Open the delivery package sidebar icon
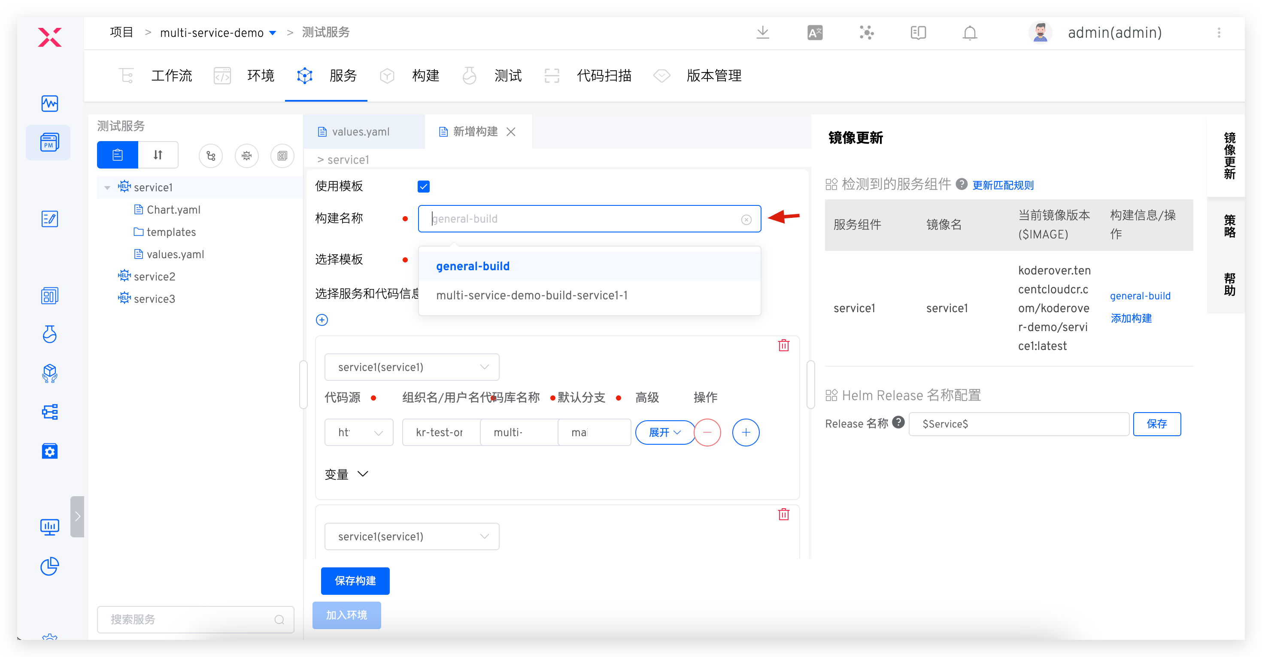This screenshot has height=657, width=1262. pyautogui.click(x=49, y=373)
